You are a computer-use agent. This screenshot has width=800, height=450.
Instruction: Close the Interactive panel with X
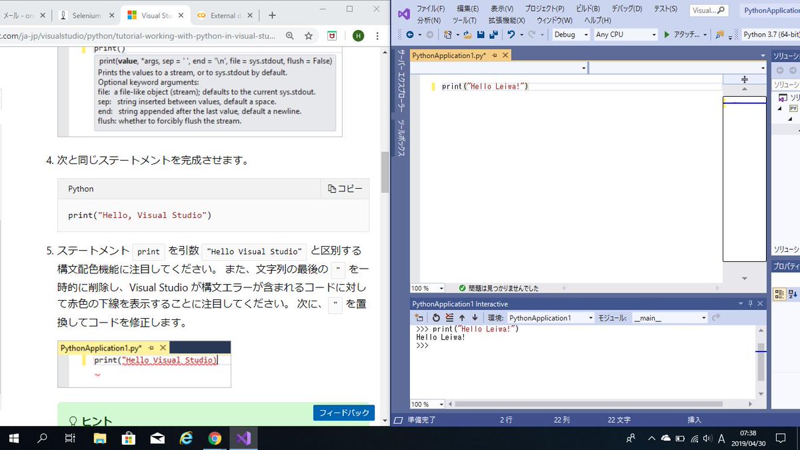(761, 303)
